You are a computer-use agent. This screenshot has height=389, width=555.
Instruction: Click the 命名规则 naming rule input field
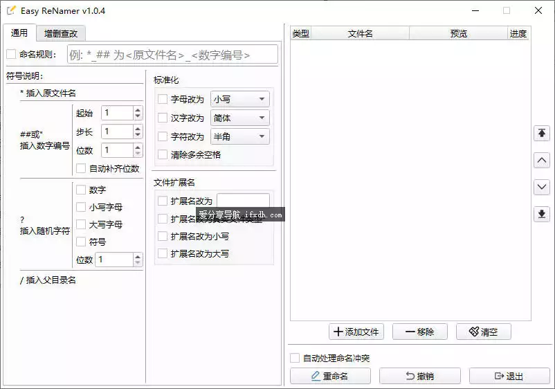coord(173,55)
